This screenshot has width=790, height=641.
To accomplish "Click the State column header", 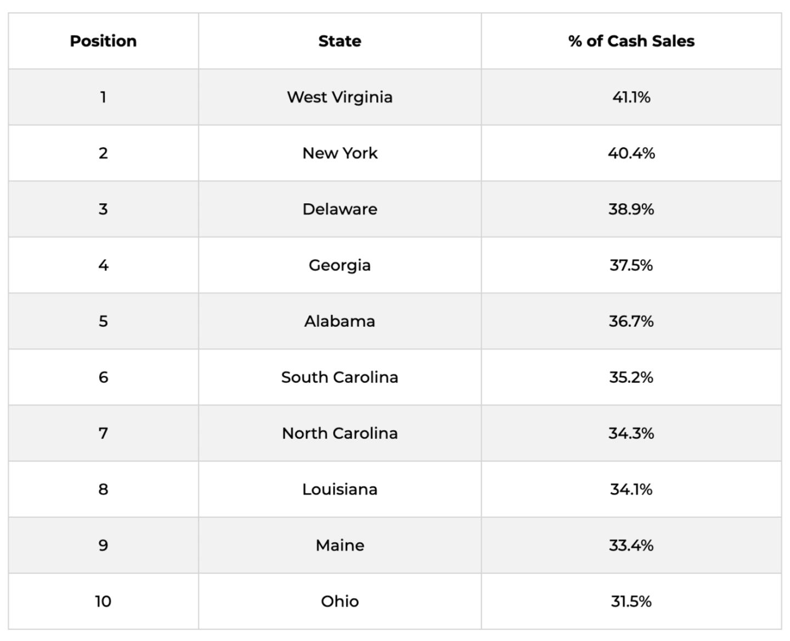I will pyautogui.click(x=340, y=41).
